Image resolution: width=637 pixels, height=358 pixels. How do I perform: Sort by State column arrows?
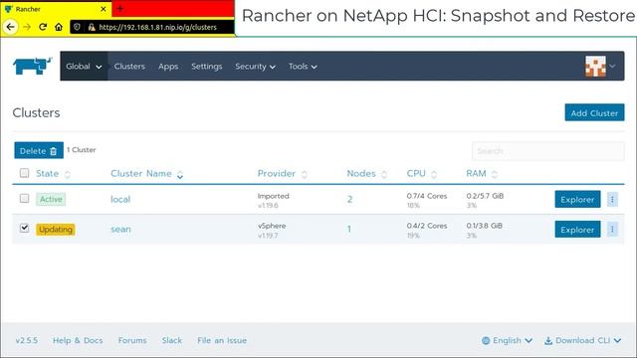[x=68, y=174]
